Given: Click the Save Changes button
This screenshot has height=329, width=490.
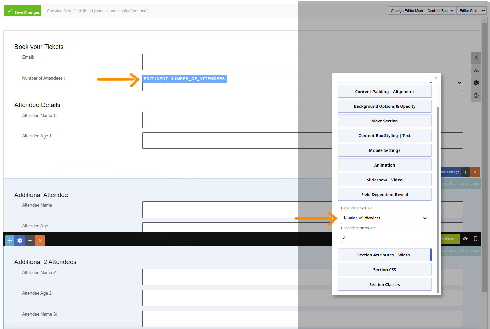Looking at the screenshot, I should tap(23, 11).
